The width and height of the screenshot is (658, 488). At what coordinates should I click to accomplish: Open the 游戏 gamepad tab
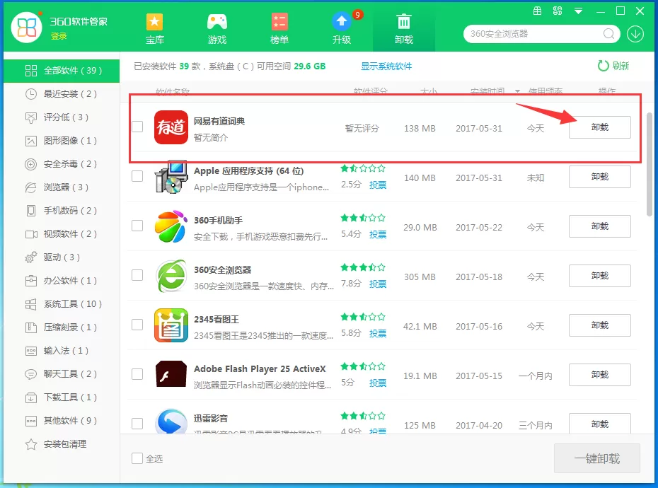click(217, 28)
